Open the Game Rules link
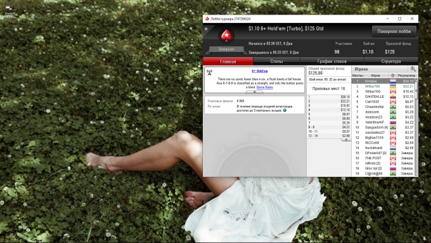This screenshot has height=243, width=431. [x=265, y=87]
